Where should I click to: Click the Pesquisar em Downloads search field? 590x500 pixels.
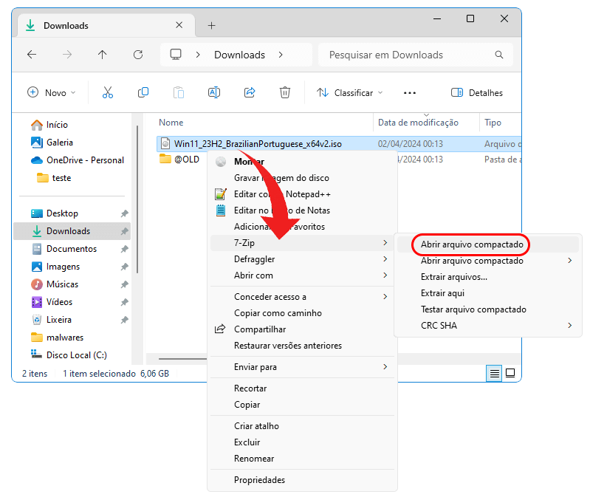[414, 55]
